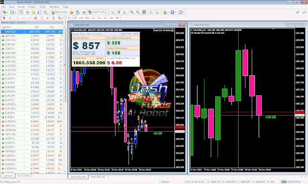Open the Templates icon
The height and width of the screenshot is (184, 308).
click(180, 12)
